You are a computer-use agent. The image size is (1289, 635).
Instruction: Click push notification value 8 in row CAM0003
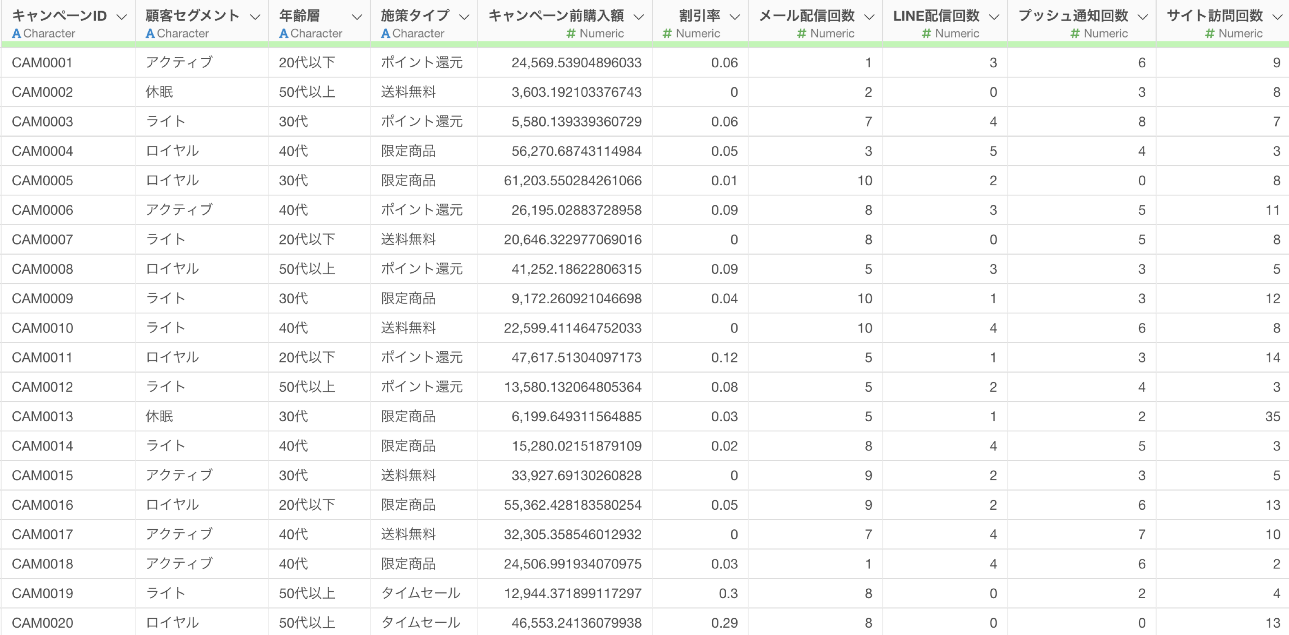pyautogui.click(x=1142, y=122)
